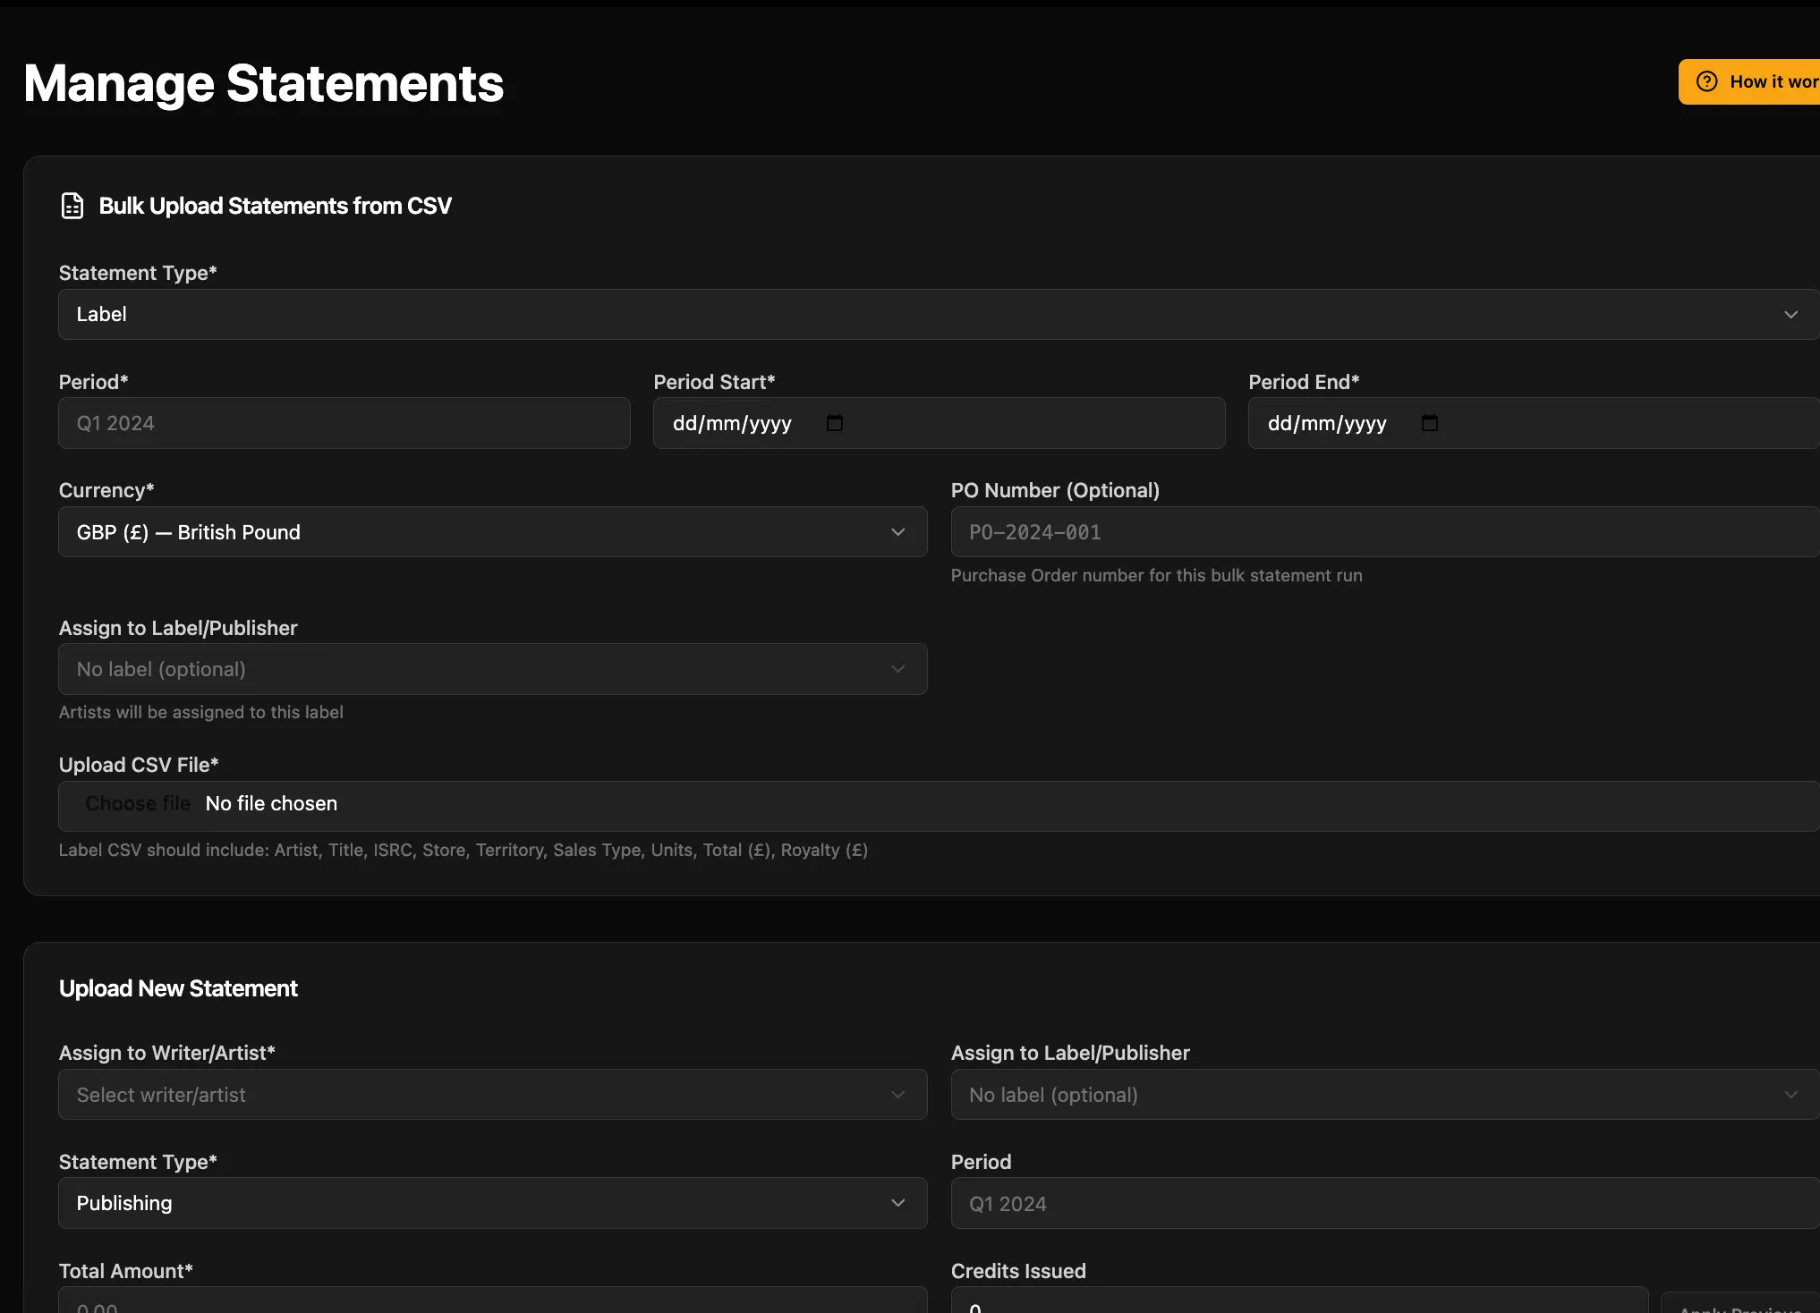Viewport: 1820px width, 1313px height.
Task: Open the No label dropdown in Upload New Statement
Action: click(x=1385, y=1095)
